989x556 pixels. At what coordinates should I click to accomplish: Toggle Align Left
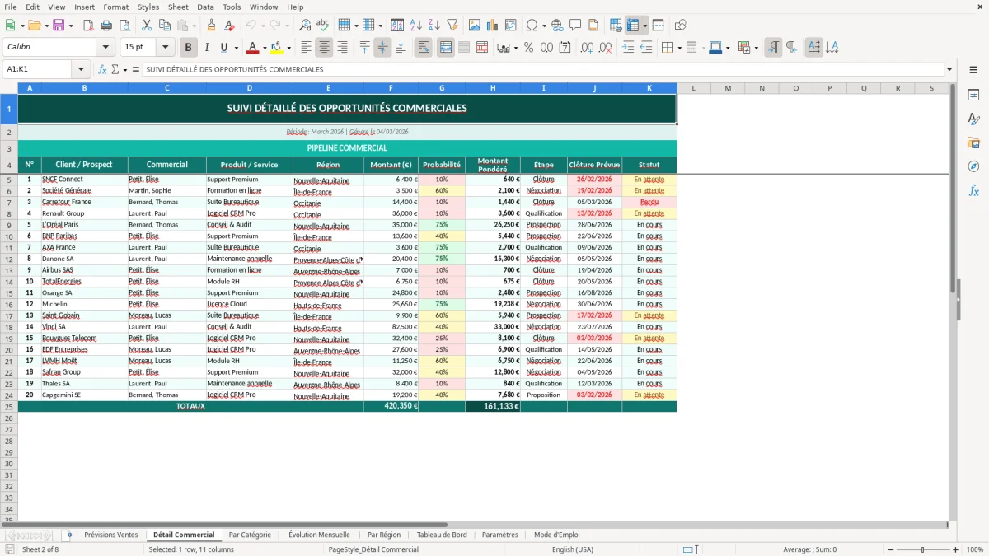click(x=306, y=48)
